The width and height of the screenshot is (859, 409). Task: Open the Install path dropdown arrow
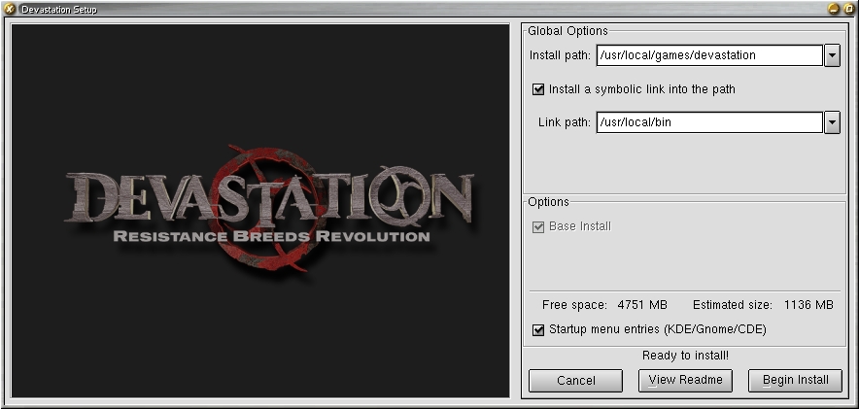pyautogui.click(x=832, y=55)
